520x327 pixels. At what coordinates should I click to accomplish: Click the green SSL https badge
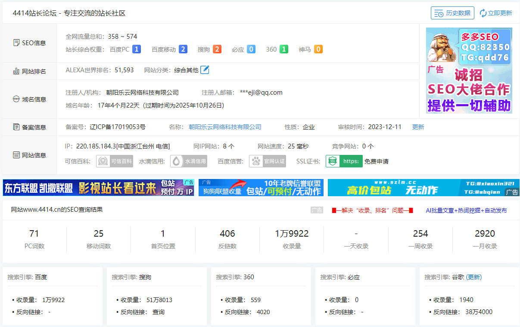click(x=344, y=161)
